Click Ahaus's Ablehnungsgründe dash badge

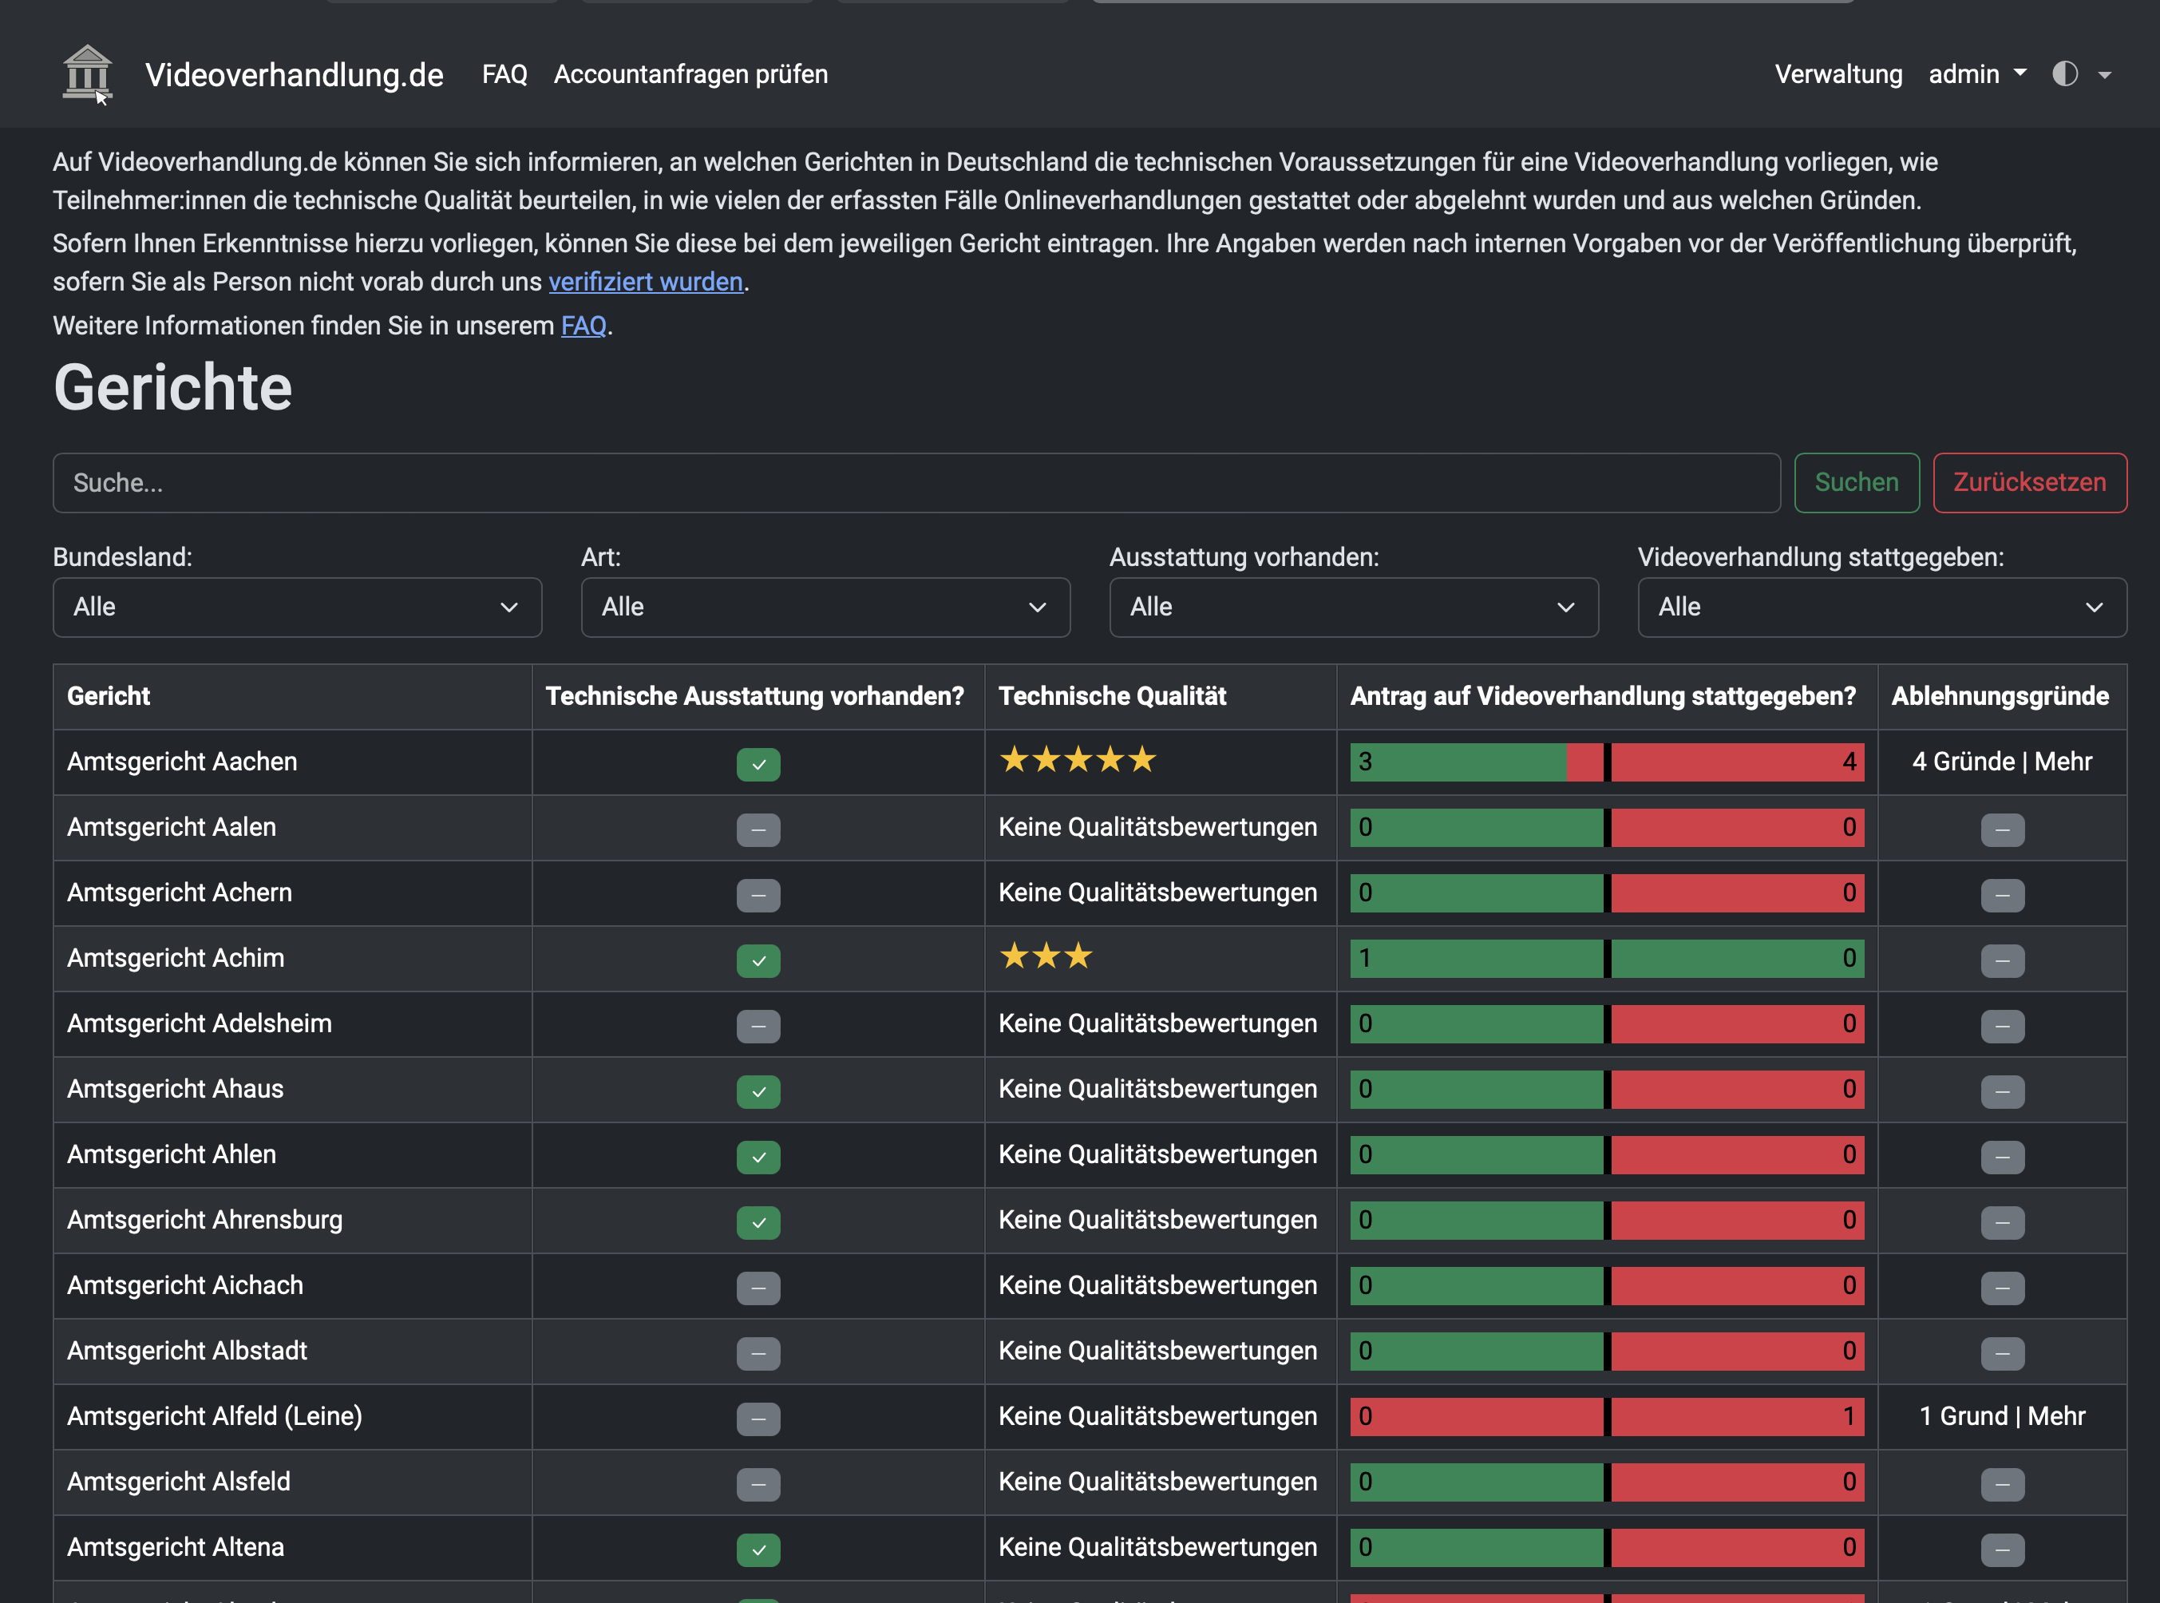tap(2003, 1091)
